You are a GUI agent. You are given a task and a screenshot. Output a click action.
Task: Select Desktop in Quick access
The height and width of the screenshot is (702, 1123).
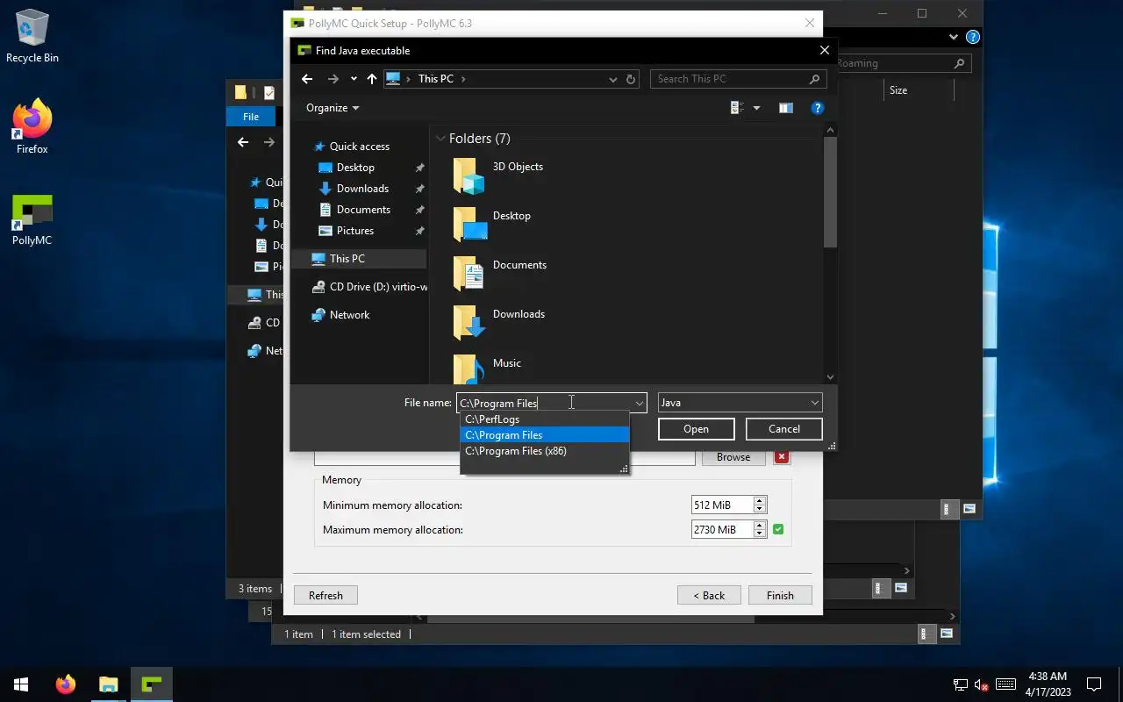[355, 168]
